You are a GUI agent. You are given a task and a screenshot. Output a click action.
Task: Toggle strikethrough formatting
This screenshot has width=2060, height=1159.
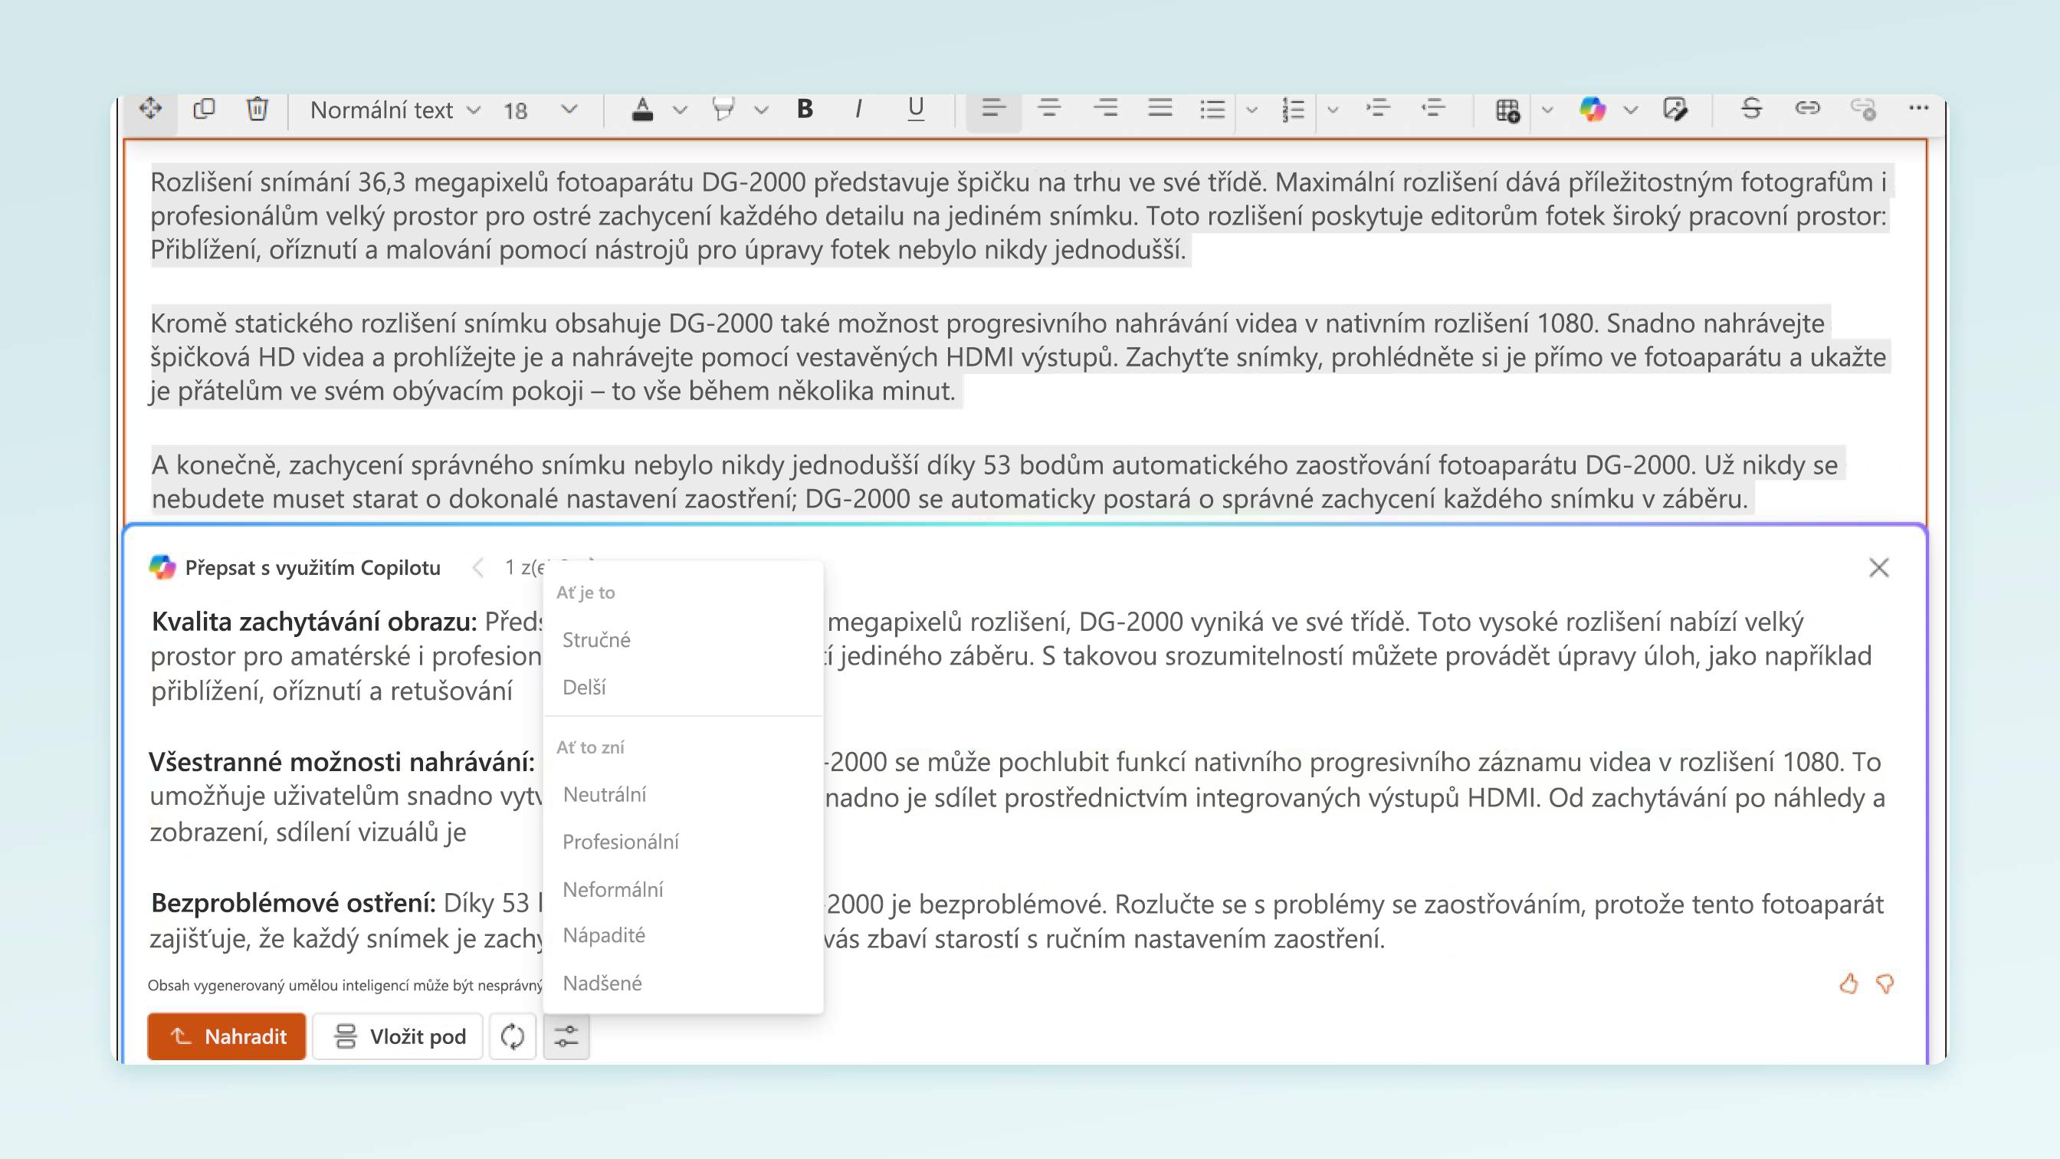pyautogui.click(x=1751, y=109)
